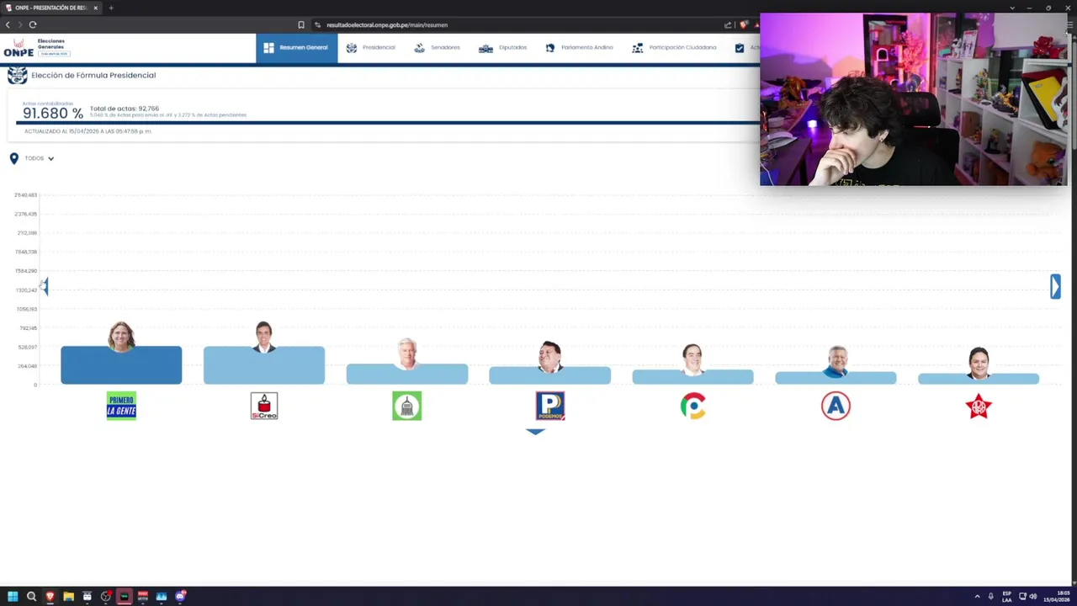Show previous candidates with the left chart arrow
Screen dimensions: 1077x606
point(45,287)
